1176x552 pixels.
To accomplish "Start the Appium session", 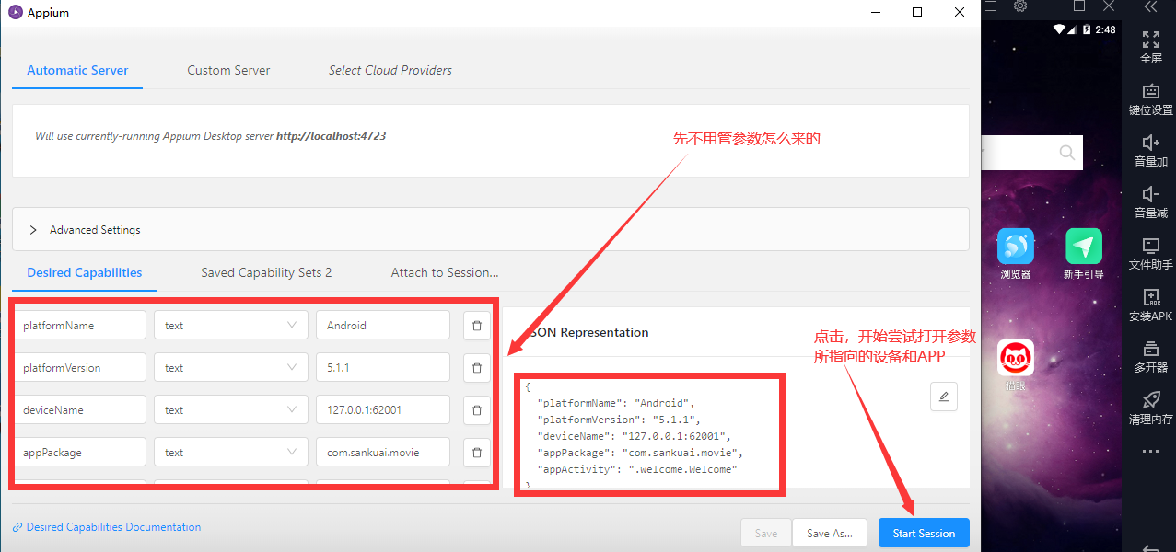I will pos(924,533).
